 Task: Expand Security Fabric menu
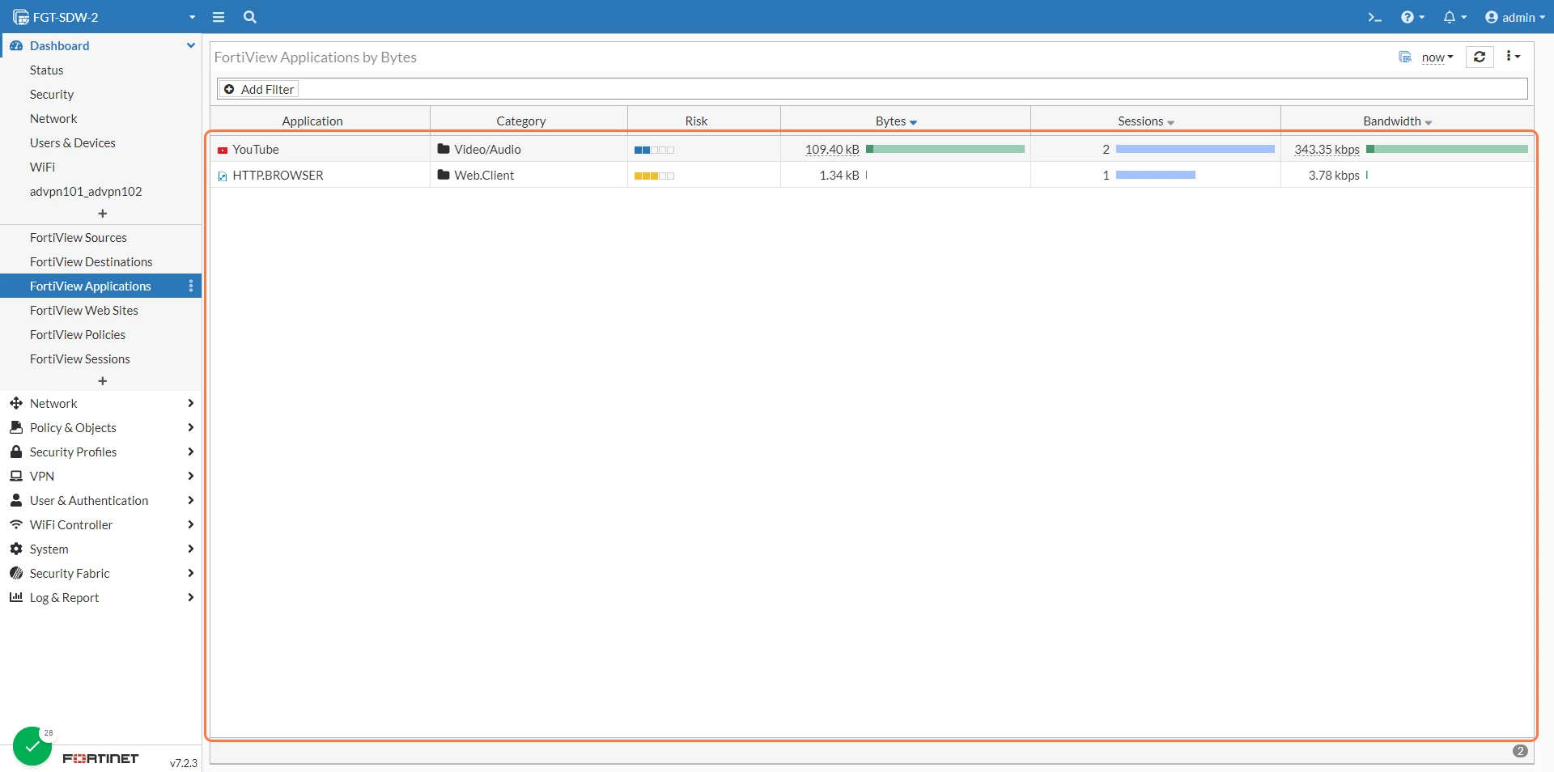101,573
